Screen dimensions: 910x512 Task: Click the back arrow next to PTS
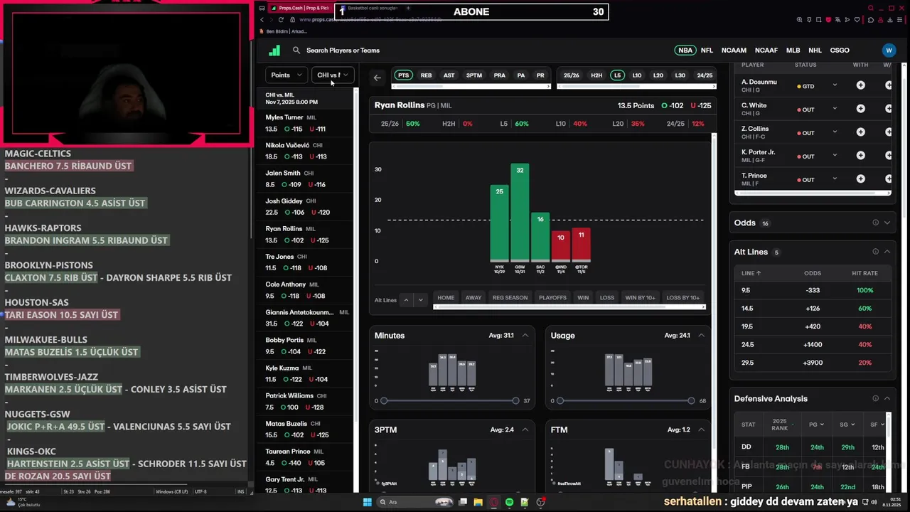(378, 78)
